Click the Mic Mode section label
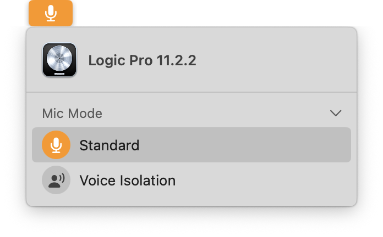 coord(72,113)
